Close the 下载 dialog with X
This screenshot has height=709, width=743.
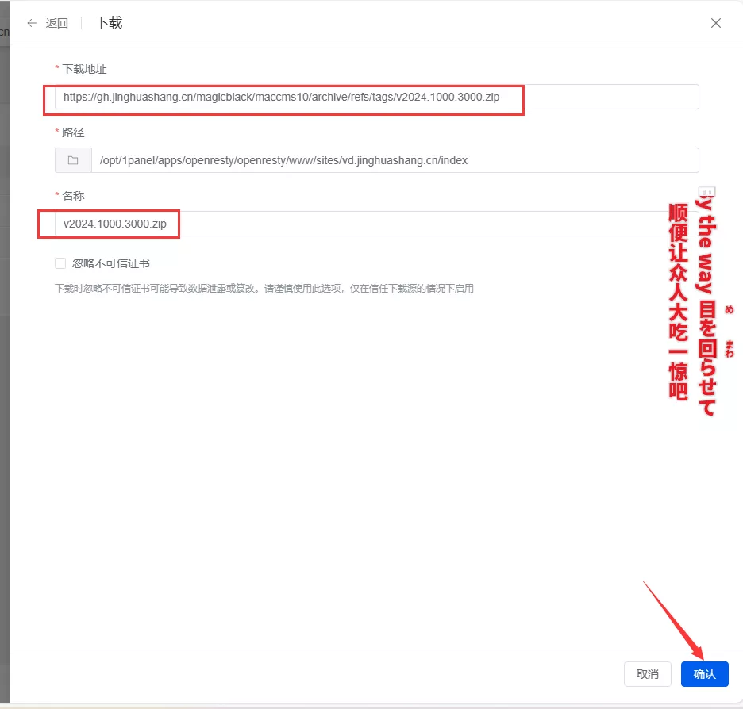click(x=715, y=23)
